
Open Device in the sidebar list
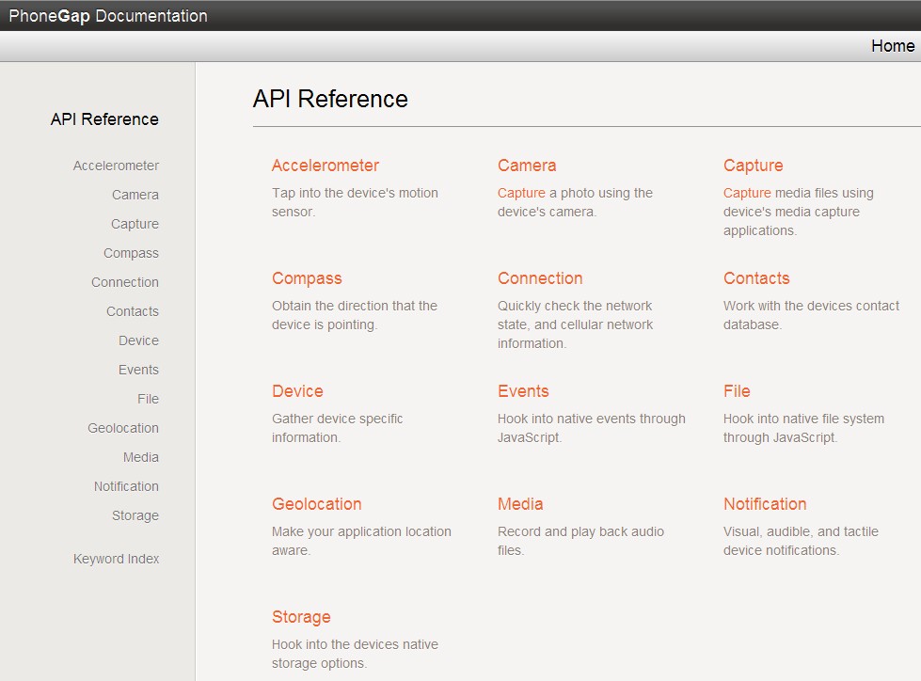click(x=138, y=340)
